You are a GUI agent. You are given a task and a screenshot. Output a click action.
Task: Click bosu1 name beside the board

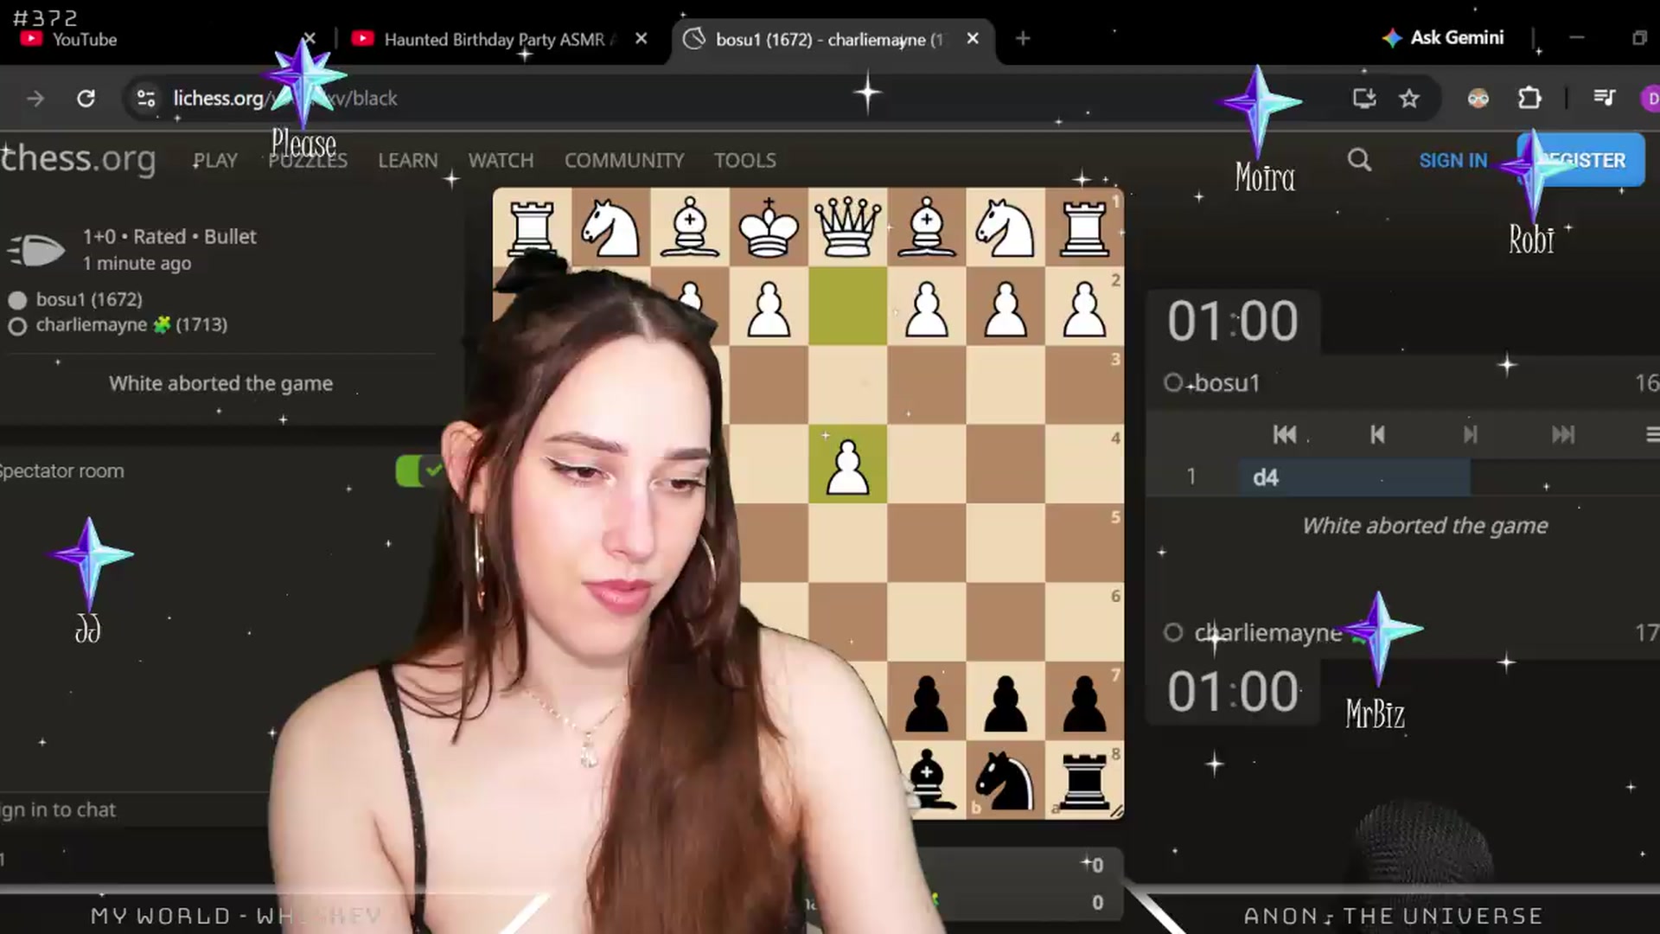pos(1227,383)
